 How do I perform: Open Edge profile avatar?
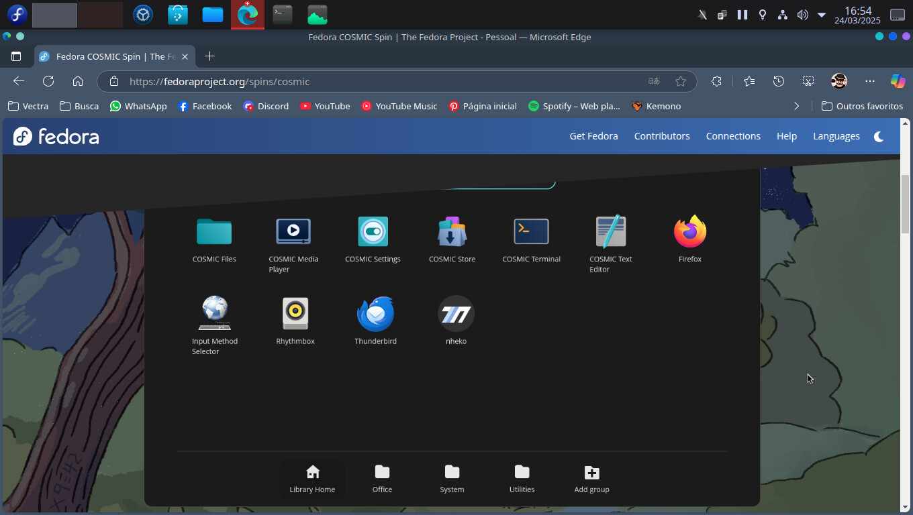[839, 81]
